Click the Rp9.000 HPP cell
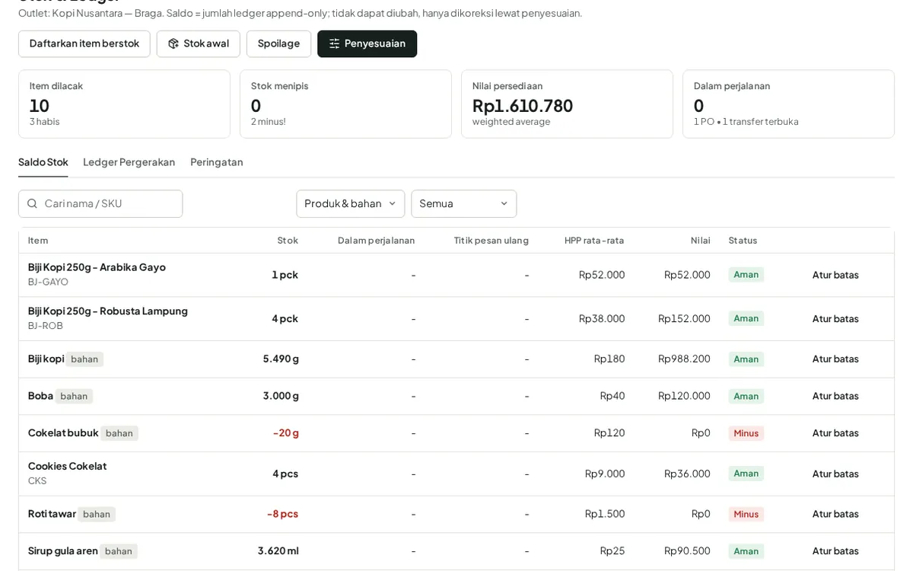The image size is (913, 571). coord(605,474)
